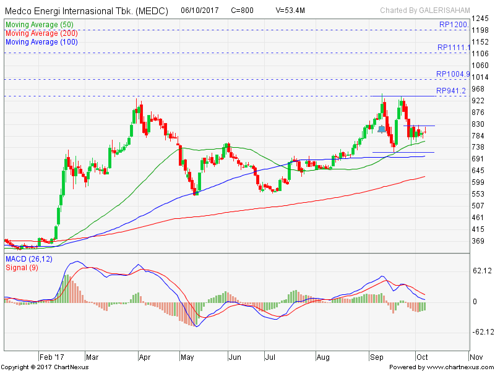The height and width of the screenshot is (371, 495).
Task: Click the blue marker icon near September candles
Action: [382, 129]
